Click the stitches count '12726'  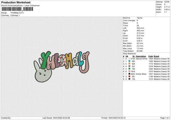point(167,2)
